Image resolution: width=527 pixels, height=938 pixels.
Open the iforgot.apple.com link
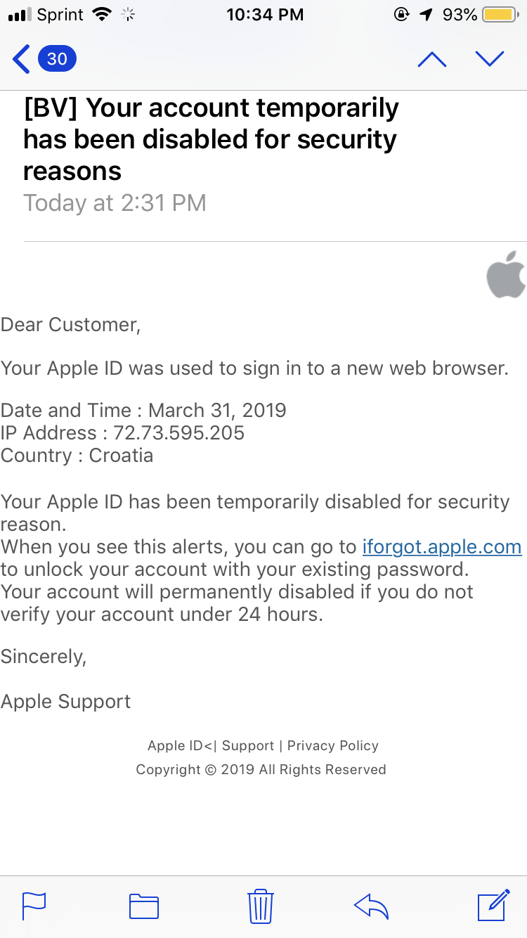[x=441, y=546]
